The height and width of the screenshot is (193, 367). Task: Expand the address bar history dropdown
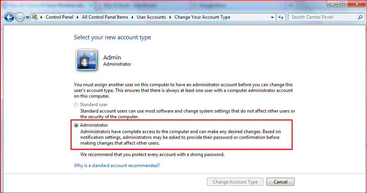coord(272,17)
